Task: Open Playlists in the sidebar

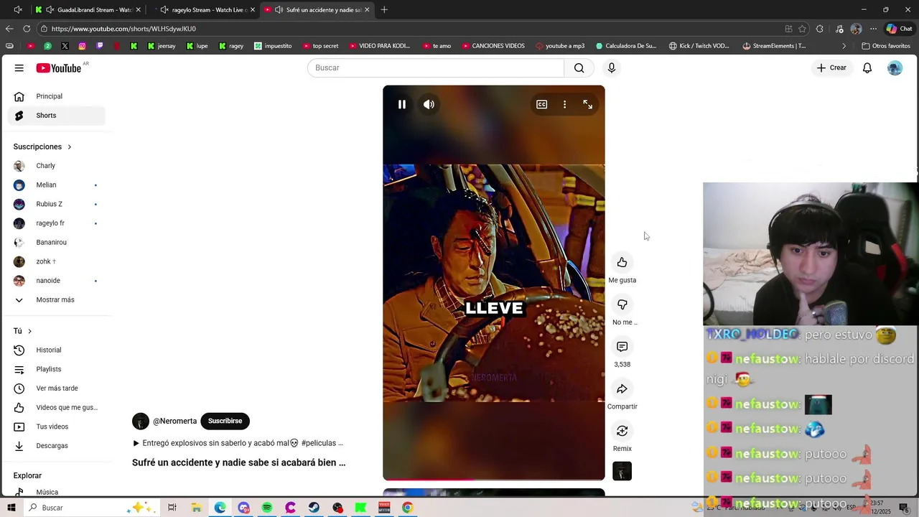Action: pos(56,369)
